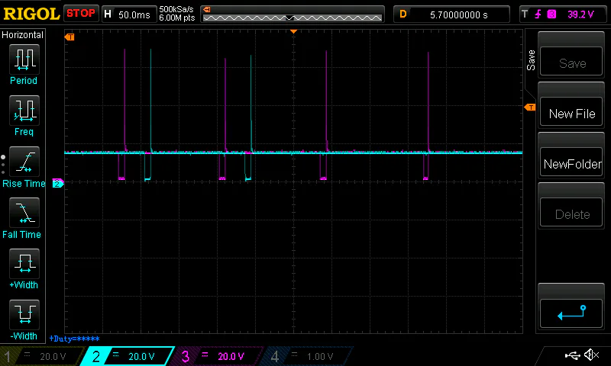Select the Freq measurement icon
611x366 pixels.
23,111
